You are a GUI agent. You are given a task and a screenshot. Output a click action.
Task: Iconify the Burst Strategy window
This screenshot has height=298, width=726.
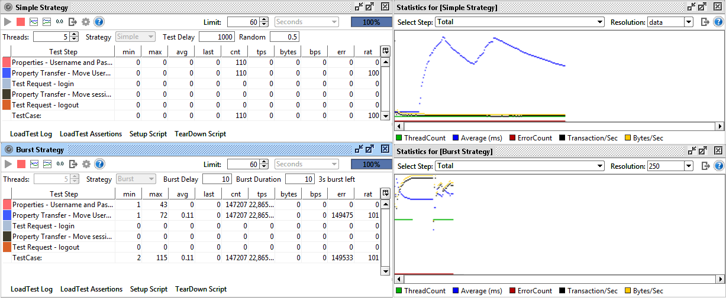point(359,149)
